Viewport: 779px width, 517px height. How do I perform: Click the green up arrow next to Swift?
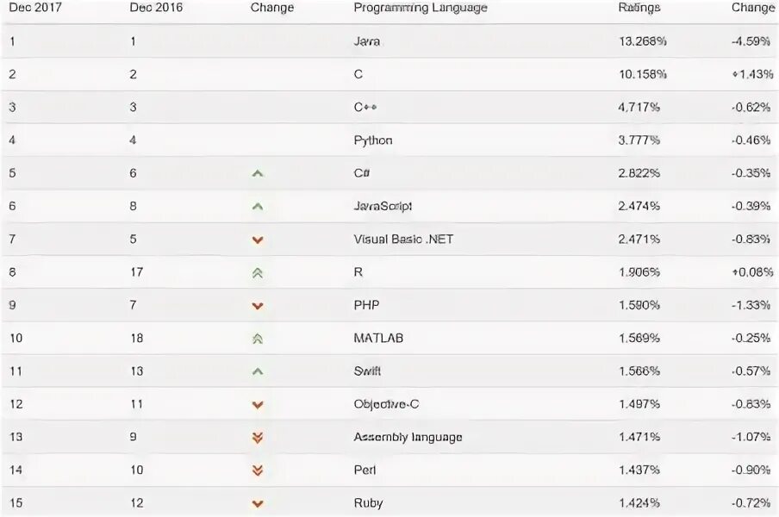[x=258, y=371]
